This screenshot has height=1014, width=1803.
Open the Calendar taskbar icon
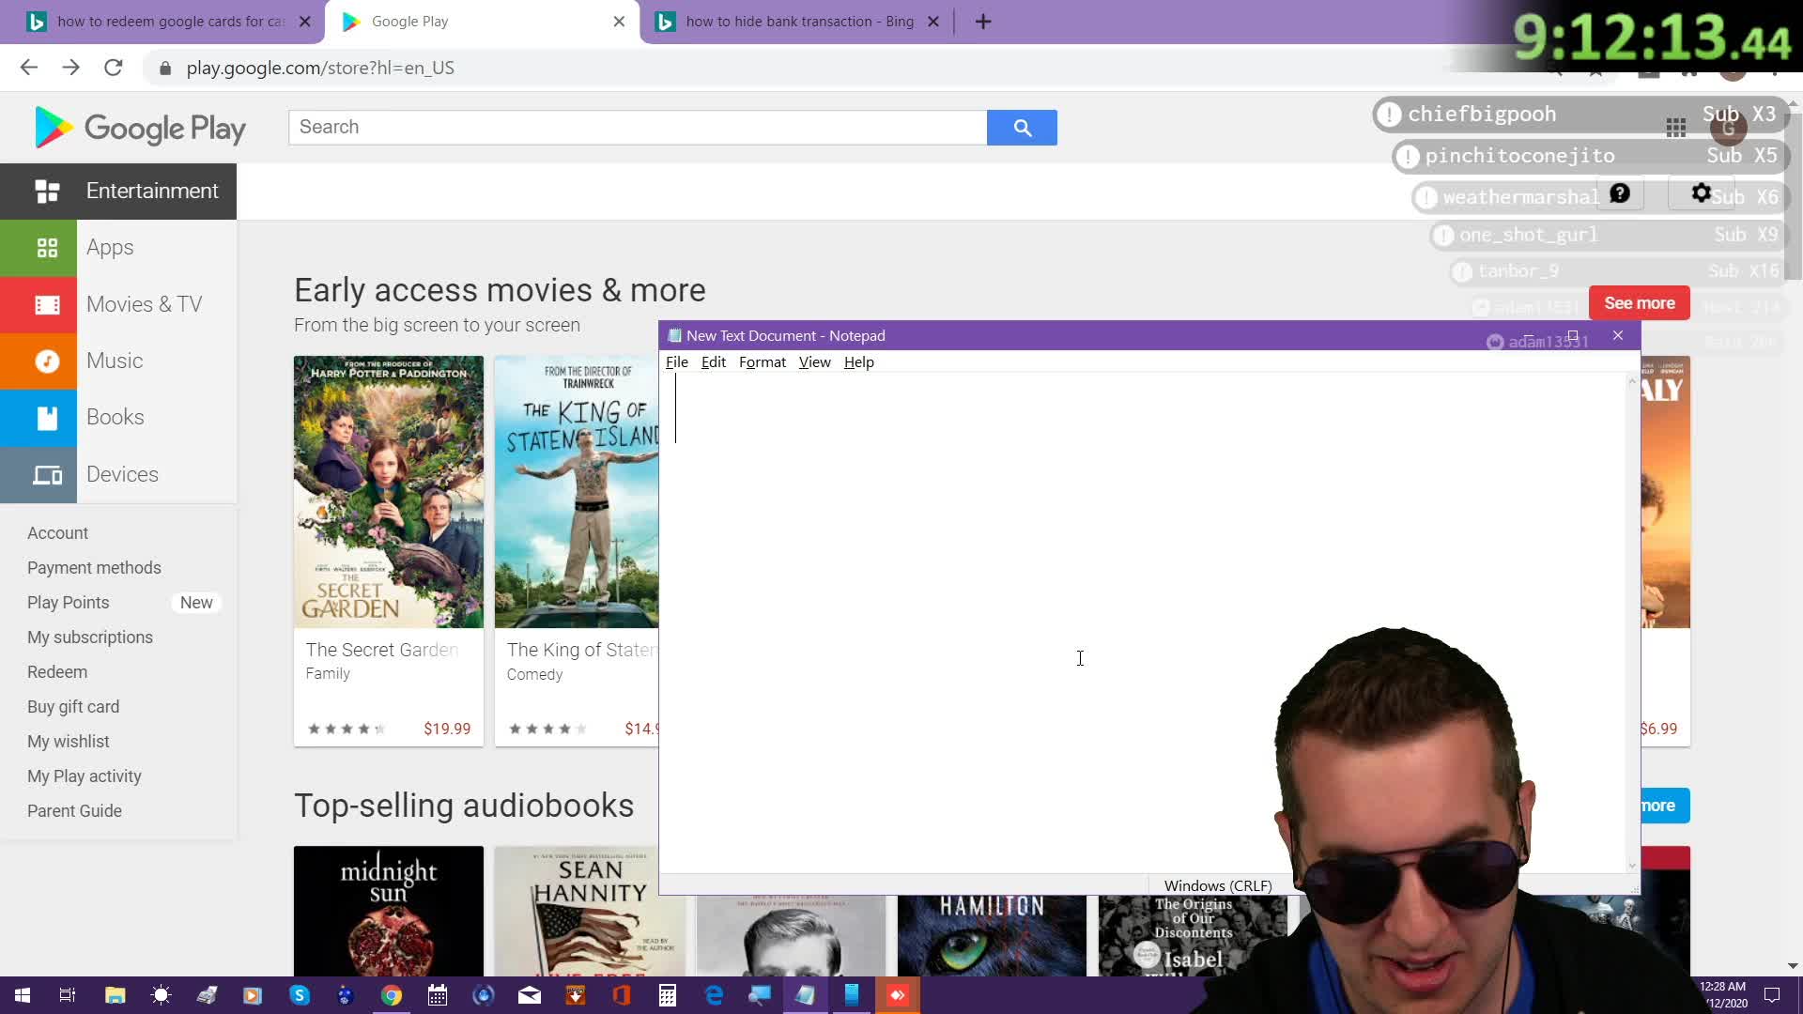tap(438, 995)
